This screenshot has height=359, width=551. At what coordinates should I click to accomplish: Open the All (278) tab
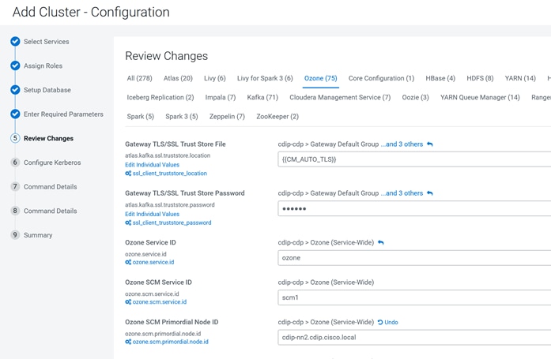[x=139, y=78]
